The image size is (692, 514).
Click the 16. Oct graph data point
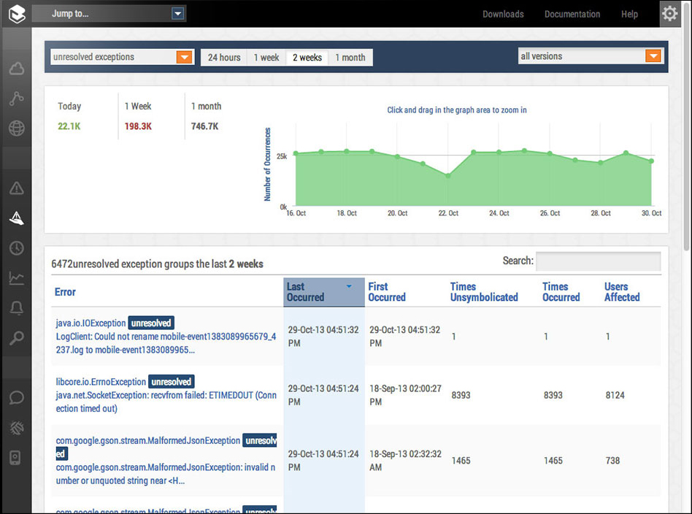pyautogui.click(x=296, y=153)
